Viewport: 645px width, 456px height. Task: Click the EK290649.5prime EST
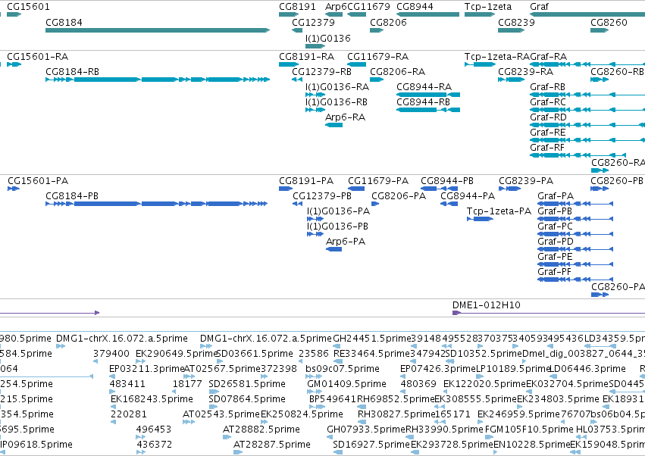pos(141,361)
